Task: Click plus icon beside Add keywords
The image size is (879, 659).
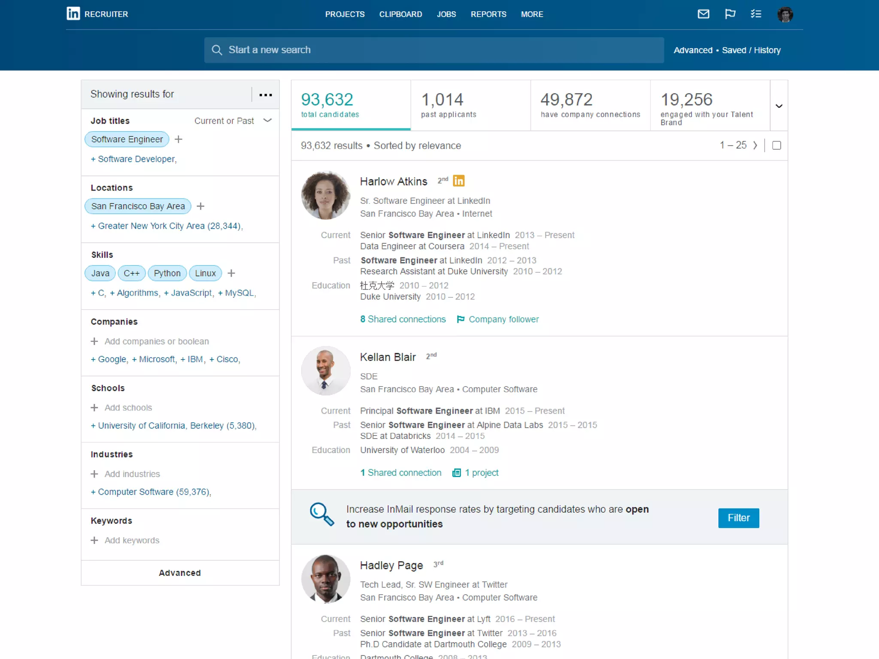Action: click(x=94, y=540)
